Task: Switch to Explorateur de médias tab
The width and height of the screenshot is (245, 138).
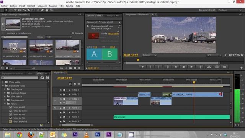Action: click(12, 73)
